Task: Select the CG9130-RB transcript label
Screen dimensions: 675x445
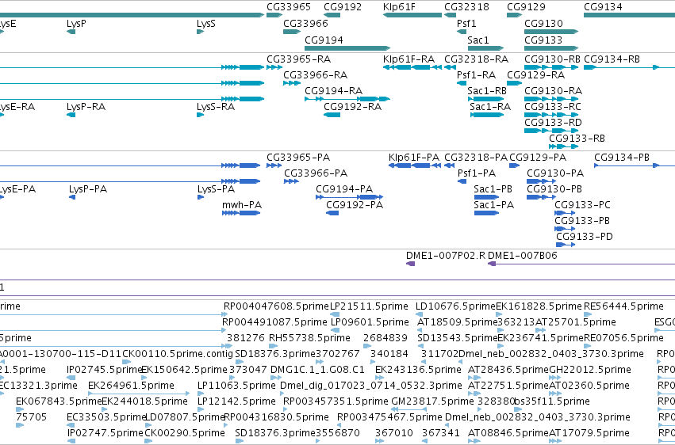Action: click(x=552, y=59)
